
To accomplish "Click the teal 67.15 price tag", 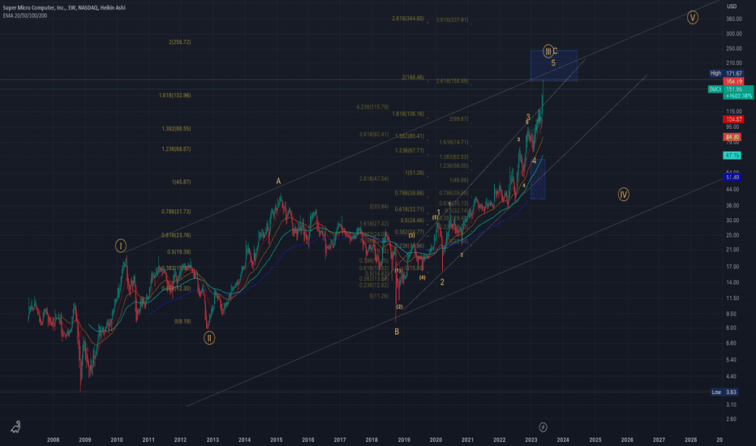I will tap(732, 155).
